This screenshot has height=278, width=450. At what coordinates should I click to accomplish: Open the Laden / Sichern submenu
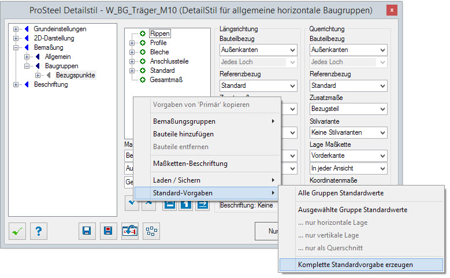pos(207,180)
